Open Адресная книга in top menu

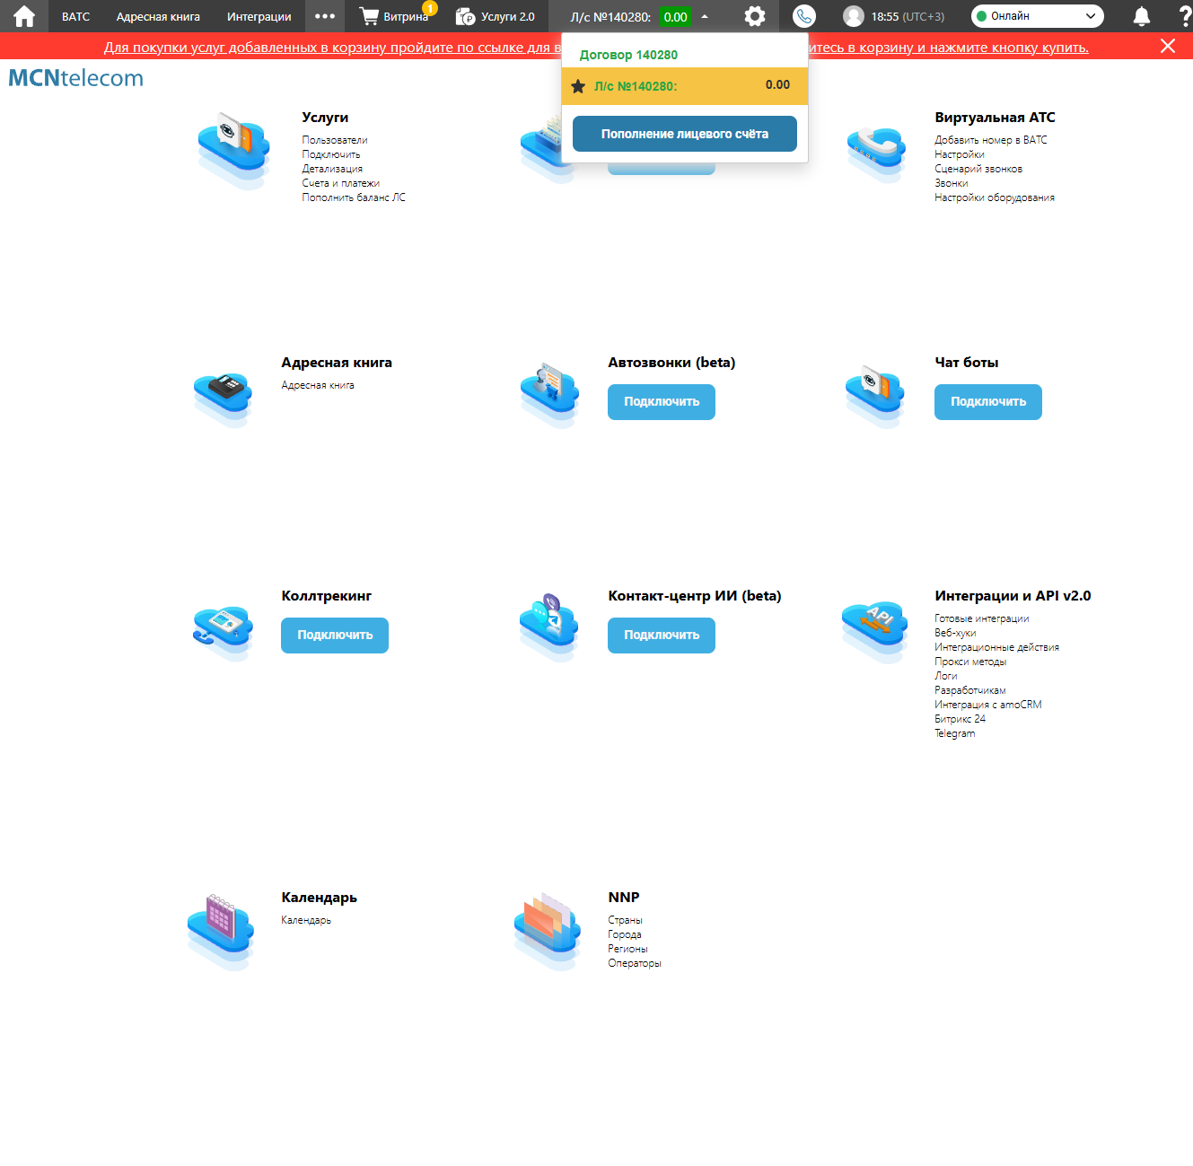click(x=158, y=16)
